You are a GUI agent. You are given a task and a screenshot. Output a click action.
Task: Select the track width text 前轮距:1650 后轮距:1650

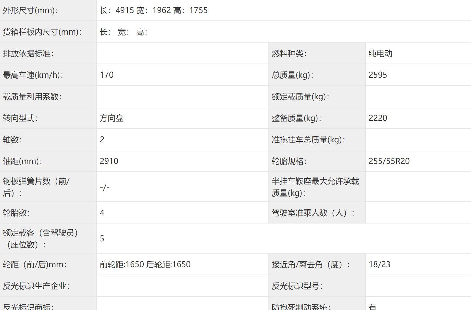pyautogui.click(x=145, y=264)
